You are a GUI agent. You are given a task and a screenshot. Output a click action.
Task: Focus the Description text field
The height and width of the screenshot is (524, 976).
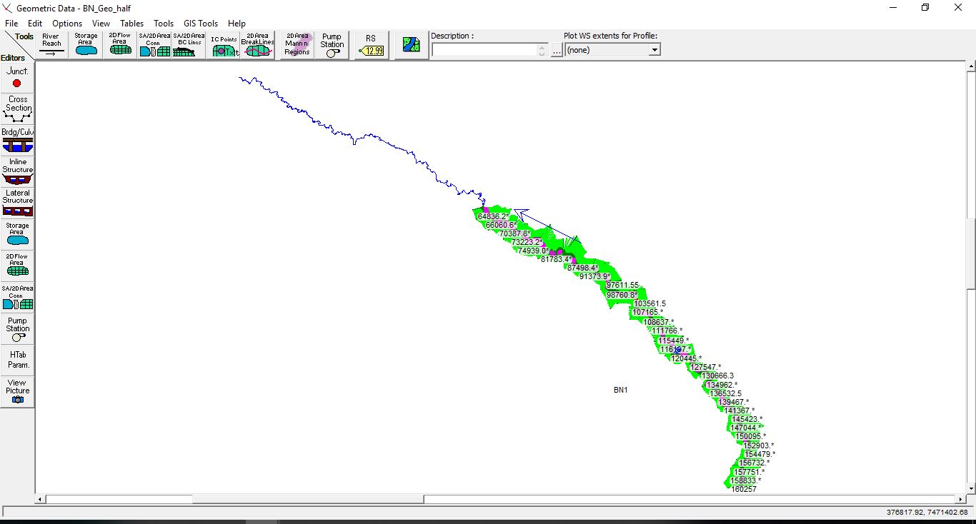coord(484,50)
